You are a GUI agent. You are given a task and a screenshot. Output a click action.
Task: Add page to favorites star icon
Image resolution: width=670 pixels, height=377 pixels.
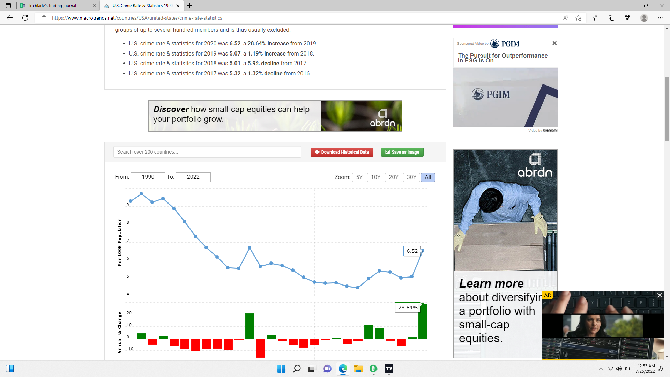(x=579, y=18)
